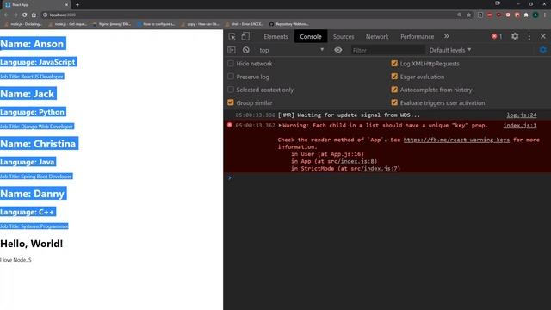Click the I love Node.JS paragraph

coord(15,260)
